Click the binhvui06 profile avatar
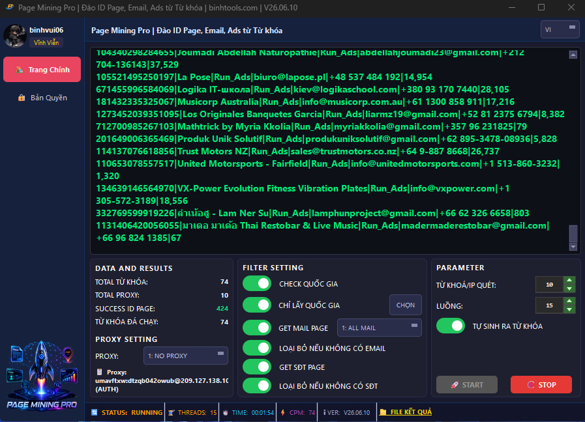585x422 pixels. pos(15,36)
